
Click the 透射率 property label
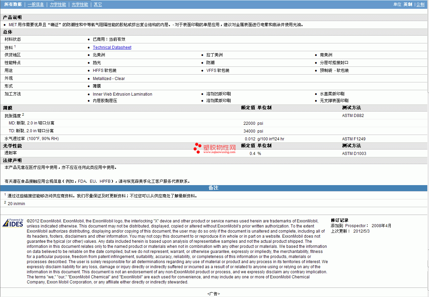coord(11,153)
